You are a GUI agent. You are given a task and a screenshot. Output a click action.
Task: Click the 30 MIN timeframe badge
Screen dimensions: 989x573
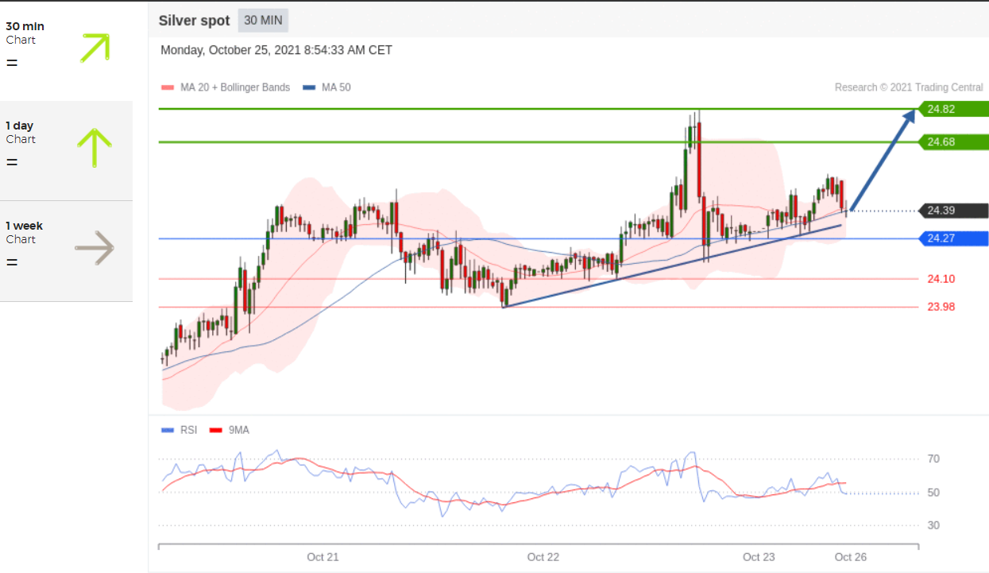263,21
